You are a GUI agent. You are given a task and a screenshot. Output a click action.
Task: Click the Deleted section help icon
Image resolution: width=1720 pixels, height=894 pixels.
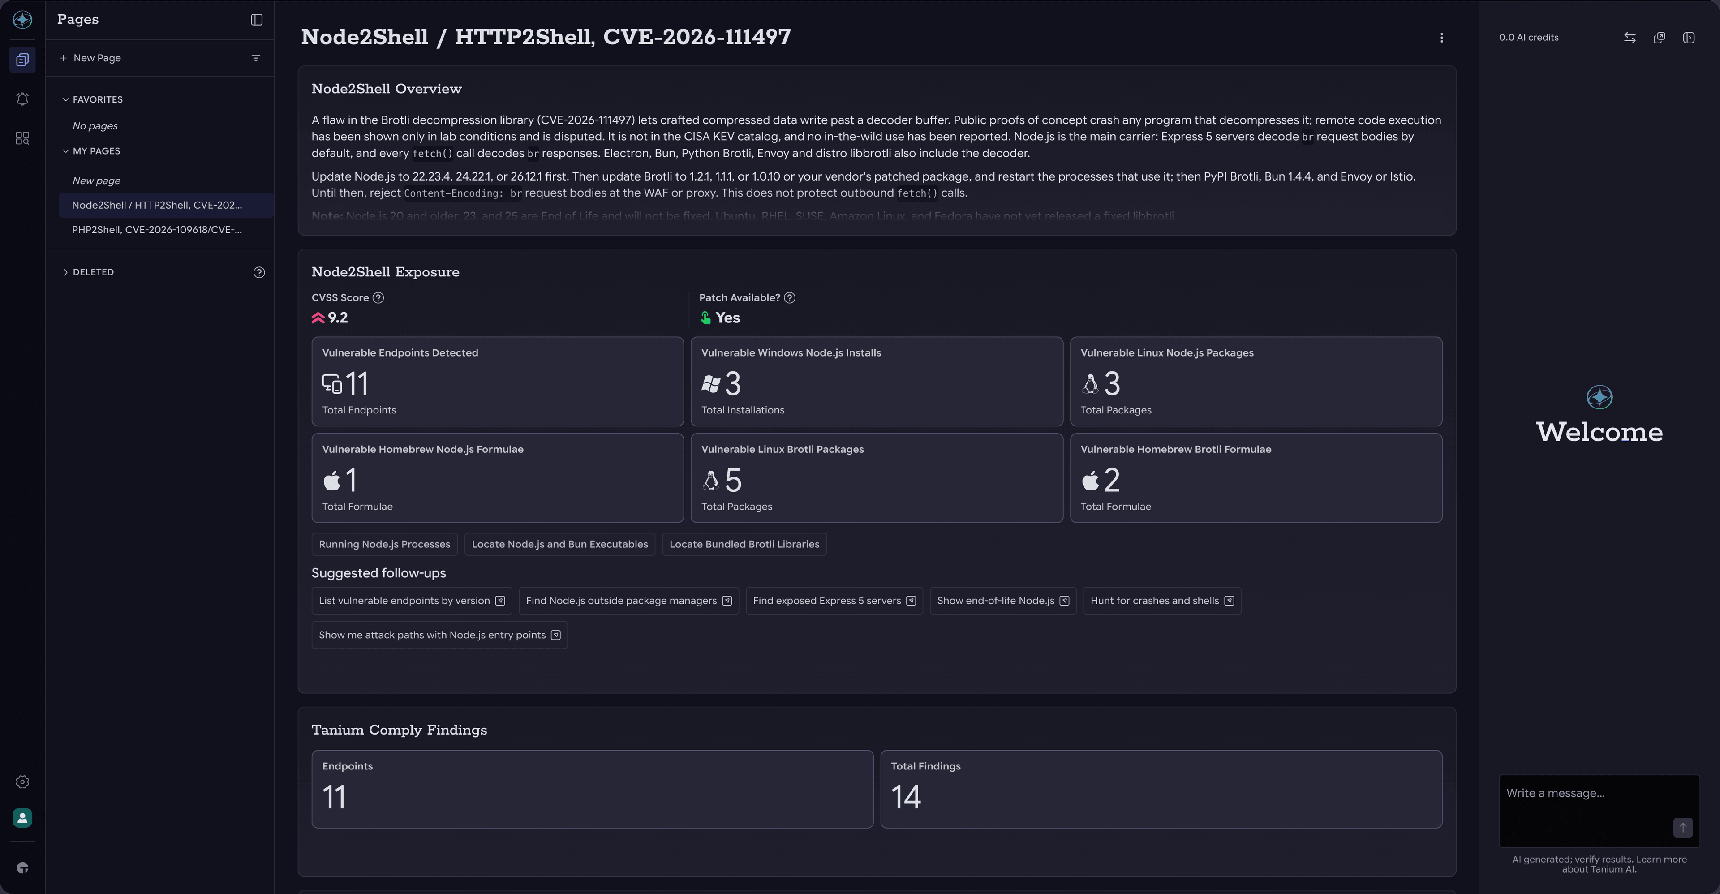pyautogui.click(x=259, y=272)
